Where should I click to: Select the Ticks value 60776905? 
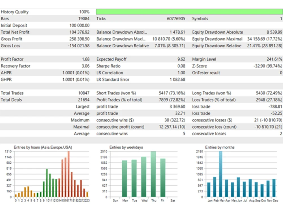click(x=176, y=19)
